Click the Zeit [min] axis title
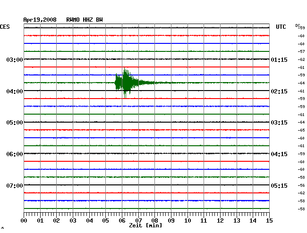Image resolution: width=307 pixels, height=233 pixels. pyautogui.click(x=145, y=225)
